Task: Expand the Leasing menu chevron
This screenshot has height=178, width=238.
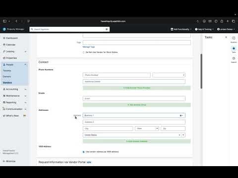Action: [x=25, y=51]
